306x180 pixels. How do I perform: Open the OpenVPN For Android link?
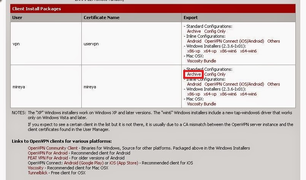click(48, 153)
